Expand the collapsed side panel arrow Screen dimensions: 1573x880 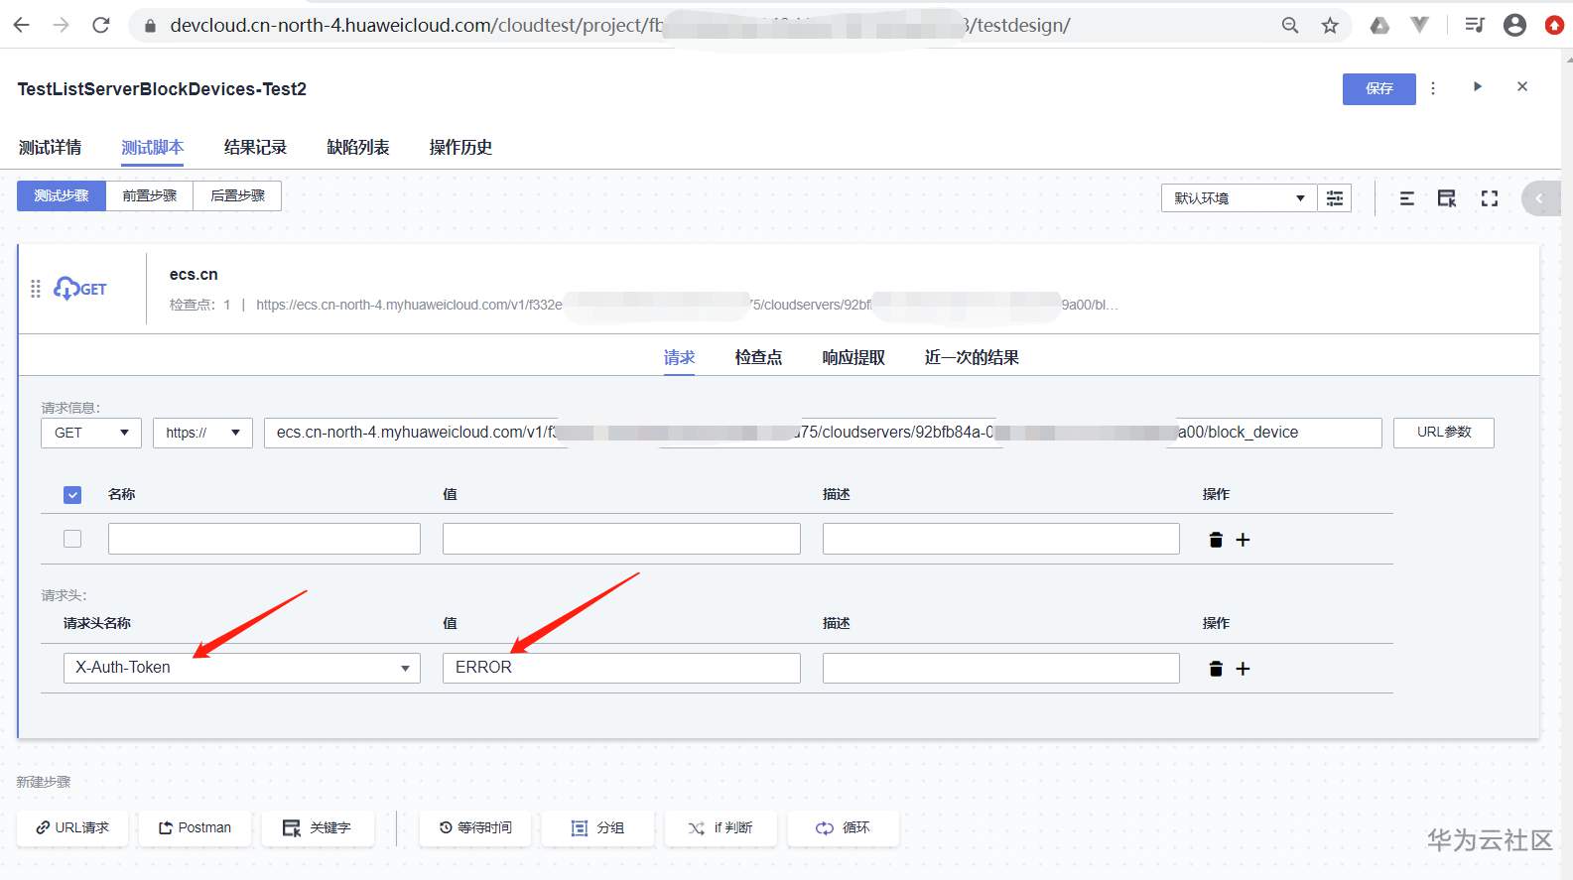(1540, 198)
